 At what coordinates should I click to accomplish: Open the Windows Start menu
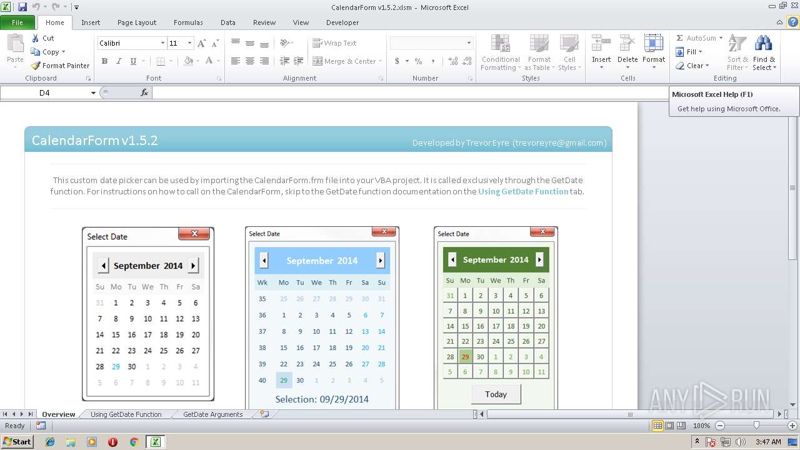pyautogui.click(x=17, y=442)
